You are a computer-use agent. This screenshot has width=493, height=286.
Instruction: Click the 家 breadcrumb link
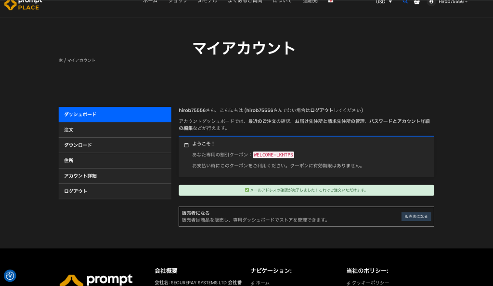61,61
